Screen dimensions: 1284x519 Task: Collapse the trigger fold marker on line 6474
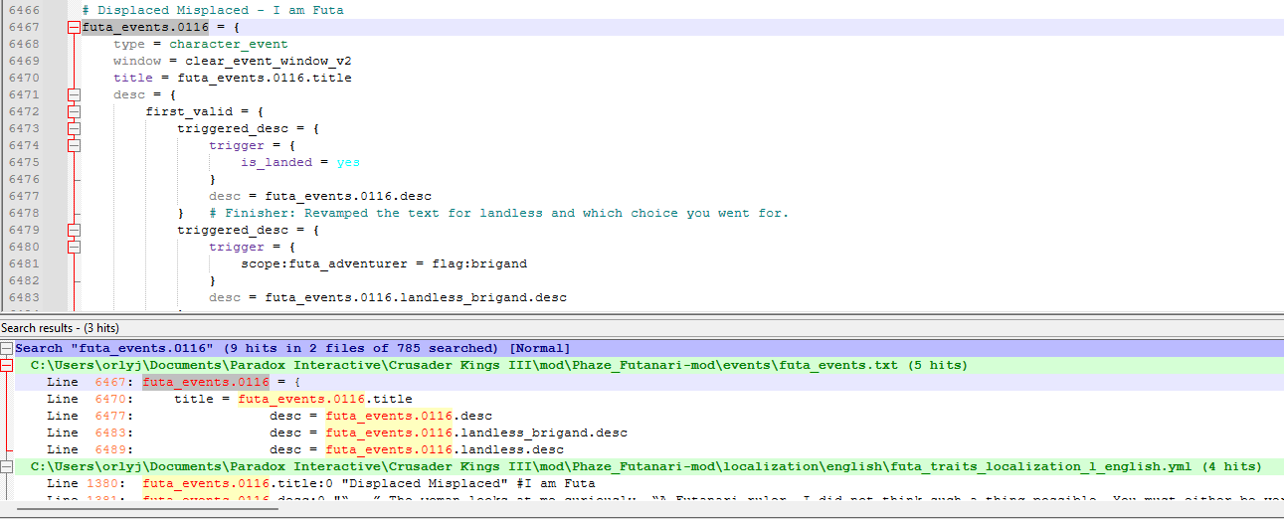(x=74, y=145)
